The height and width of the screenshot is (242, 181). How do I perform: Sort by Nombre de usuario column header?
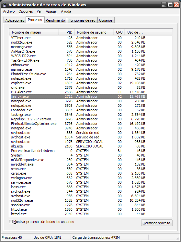tap(94, 32)
